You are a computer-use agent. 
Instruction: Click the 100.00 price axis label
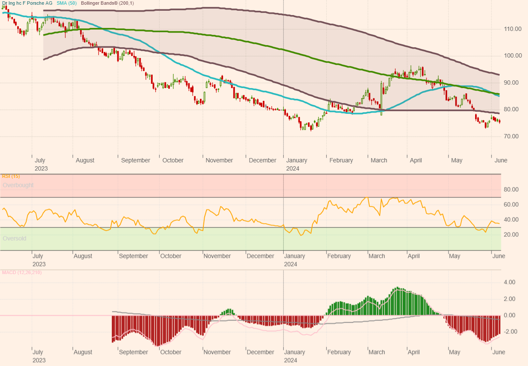click(514, 56)
